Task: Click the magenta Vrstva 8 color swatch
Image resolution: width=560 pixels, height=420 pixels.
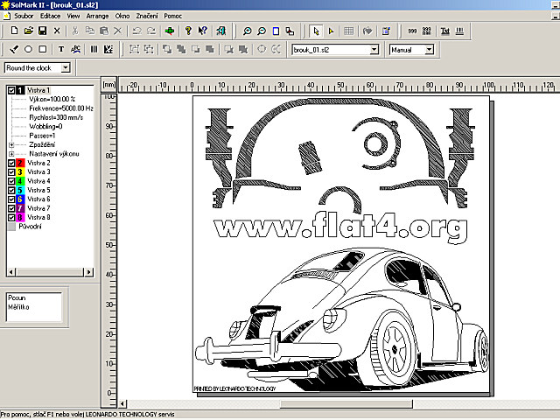Action: point(20,218)
